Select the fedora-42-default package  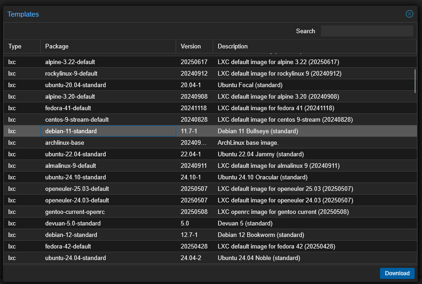point(68,246)
